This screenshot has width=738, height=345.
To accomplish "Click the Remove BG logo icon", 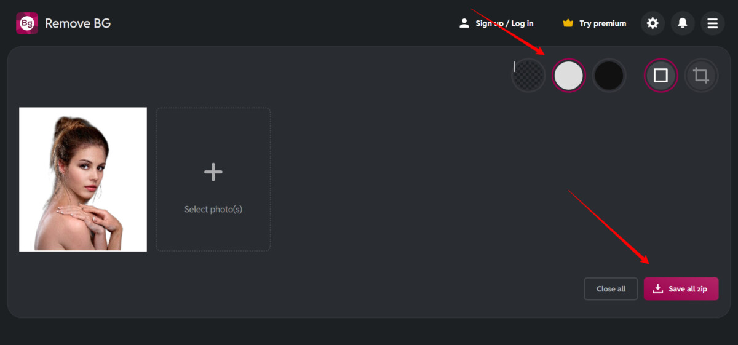I will [x=26, y=23].
